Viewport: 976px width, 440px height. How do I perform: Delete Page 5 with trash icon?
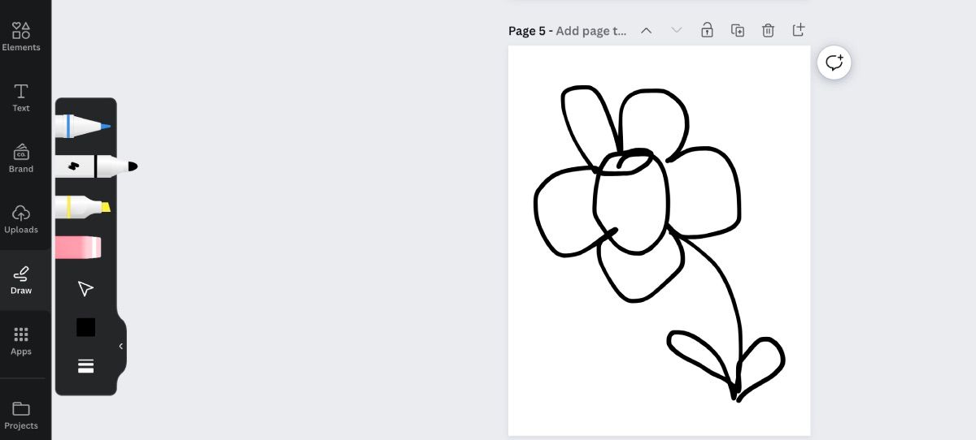point(768,30)
